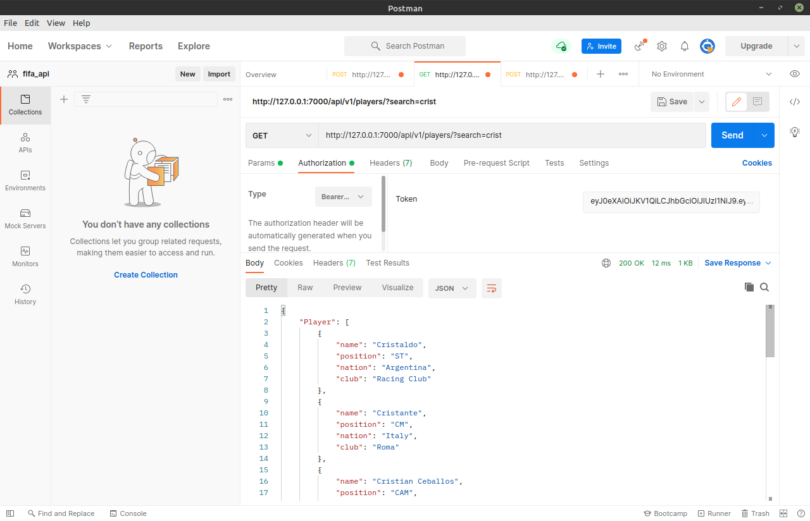This screenshot has height=521, width=810.
Task: Click the Send button
Action: 733,135
